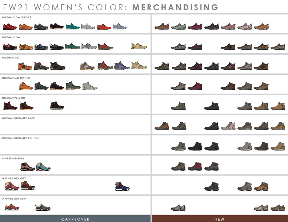Click the navy Sapphire Mid BDry carryover boot
The width and height of the screenshot is (288, 222).
tap(122, 186)
